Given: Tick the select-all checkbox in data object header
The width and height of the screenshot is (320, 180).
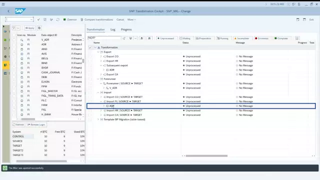Looking at the screenshot, I should coord(14,35).
